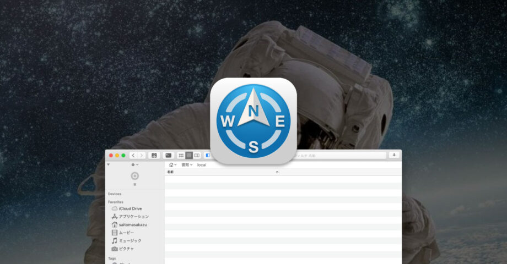
Task: Open the ミュージック folder in sidebar
Action: coord(131,240)
